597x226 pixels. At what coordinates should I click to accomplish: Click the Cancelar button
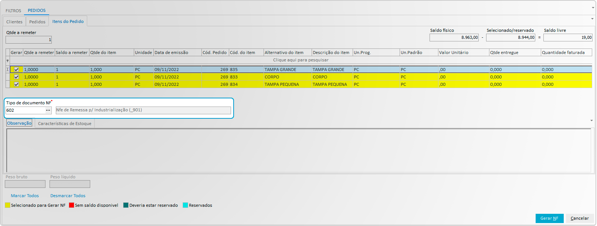pyautogui.click(x=579, y=218)
